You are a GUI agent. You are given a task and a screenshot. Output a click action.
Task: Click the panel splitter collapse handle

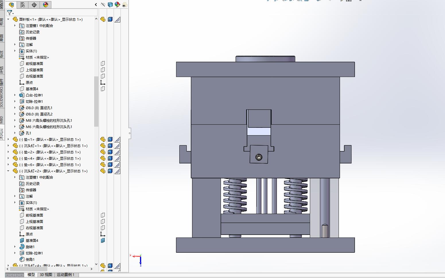[130, 133]
